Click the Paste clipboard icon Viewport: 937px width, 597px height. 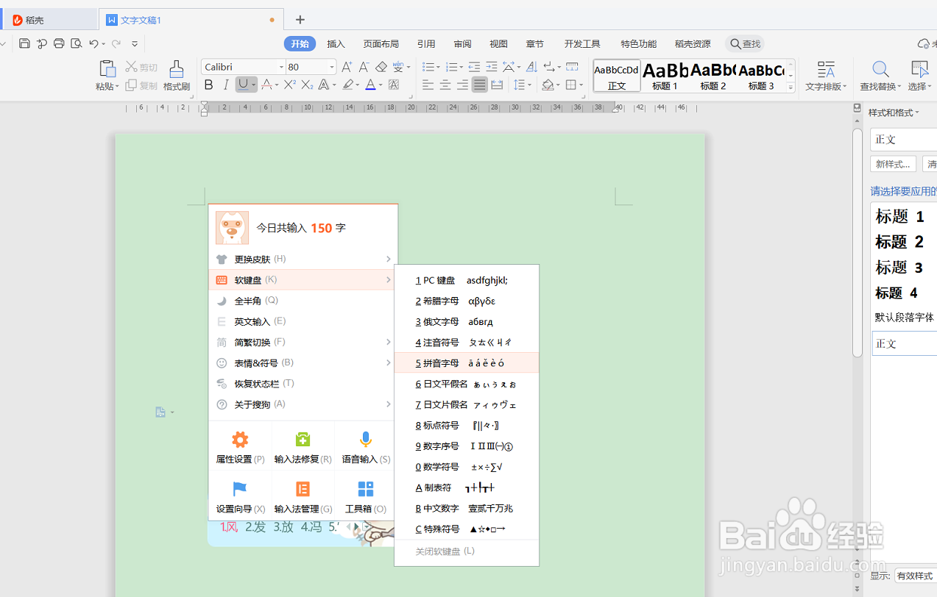[x=107, y=69]
